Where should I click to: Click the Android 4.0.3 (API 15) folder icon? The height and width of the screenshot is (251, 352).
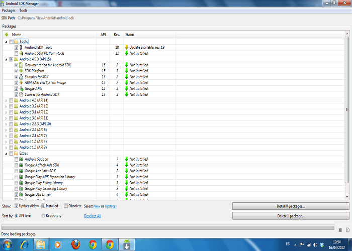pos(16,59)
